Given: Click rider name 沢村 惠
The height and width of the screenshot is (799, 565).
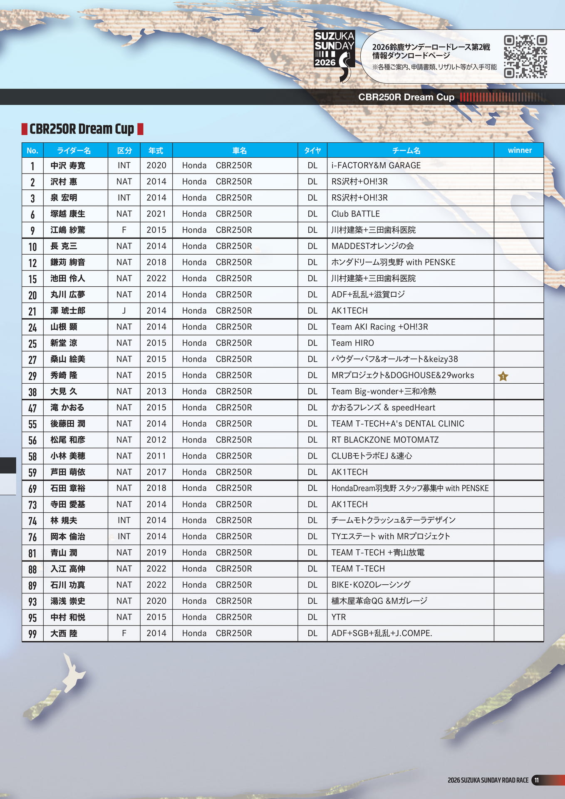Looking at the screenshot, I should click(x=64, y=182).
